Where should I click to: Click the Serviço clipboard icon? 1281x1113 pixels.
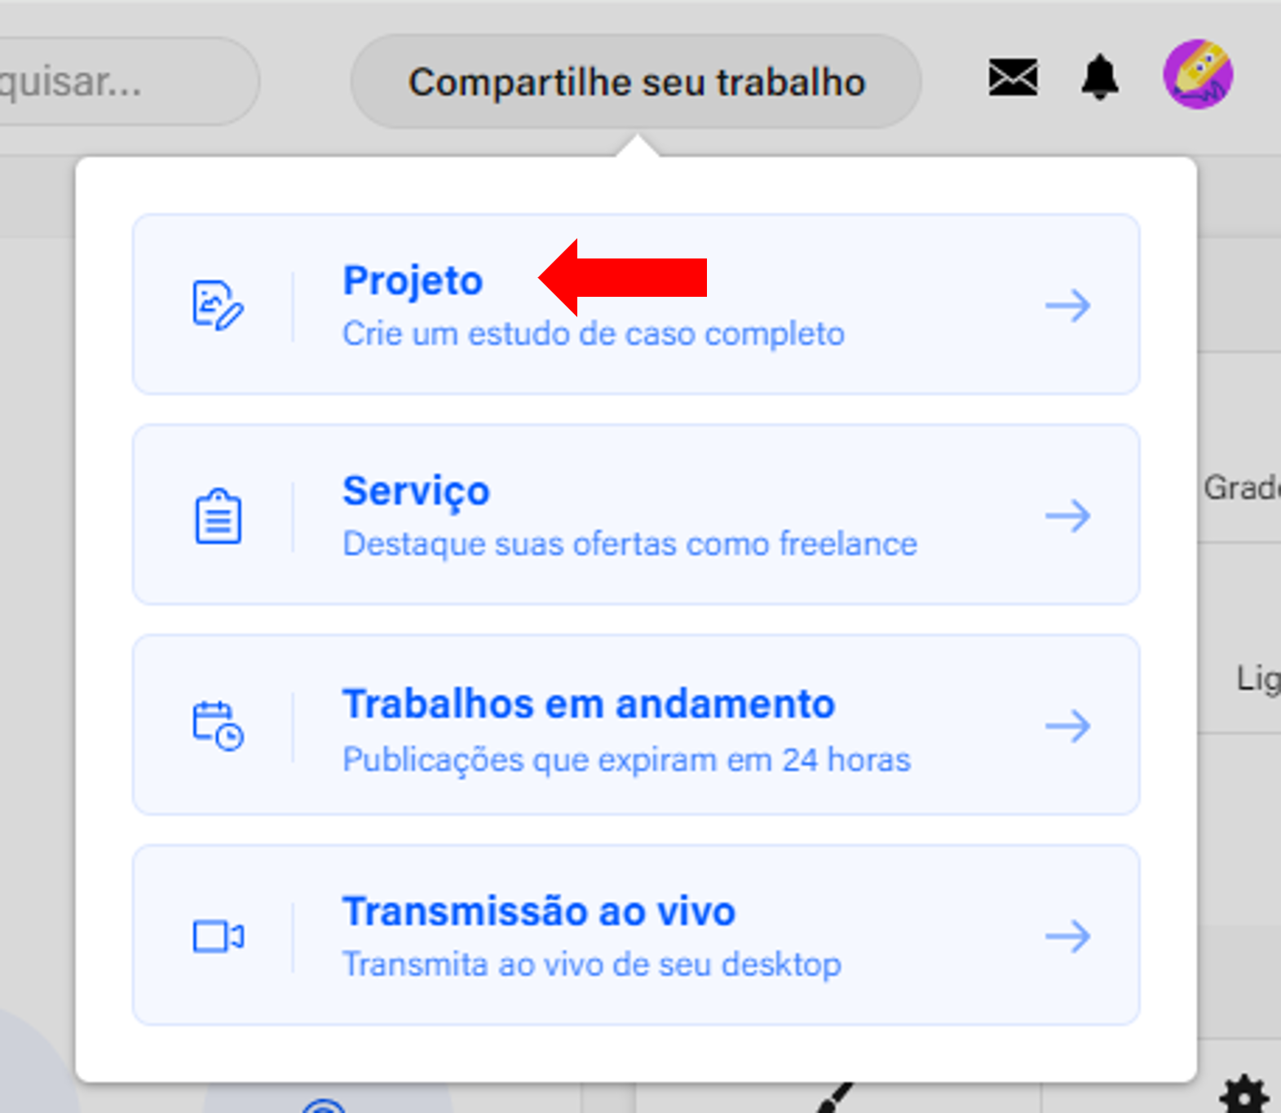tap(218, 516)
